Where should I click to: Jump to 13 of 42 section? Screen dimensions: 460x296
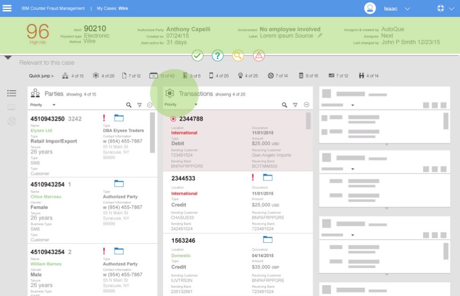[x=162, y=76]
